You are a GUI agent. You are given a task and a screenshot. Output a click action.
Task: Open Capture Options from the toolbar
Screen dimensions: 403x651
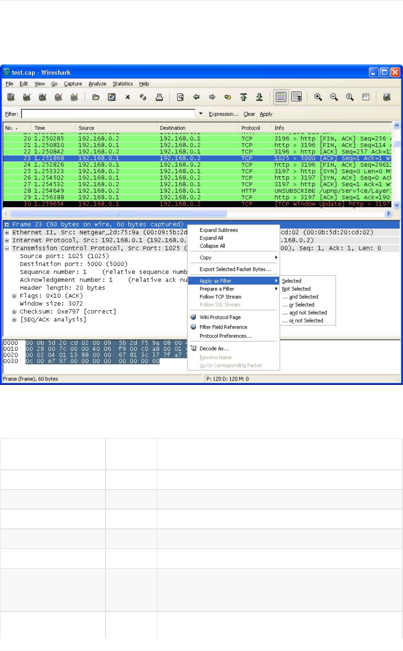coord(27,97)
